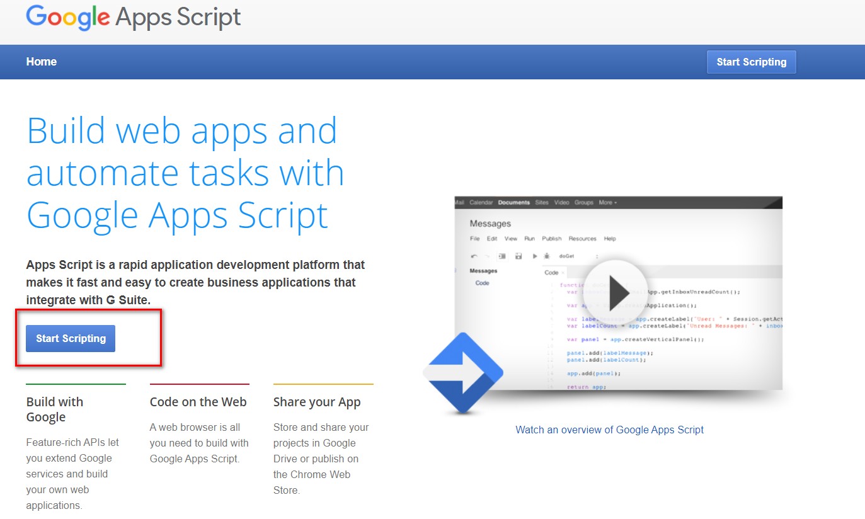Click the Messages title in the video thumbnail
This screenshot has width=865, height=519.
click(x=490, y=224)
